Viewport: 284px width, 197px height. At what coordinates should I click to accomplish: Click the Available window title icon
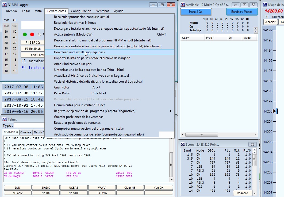183,5
